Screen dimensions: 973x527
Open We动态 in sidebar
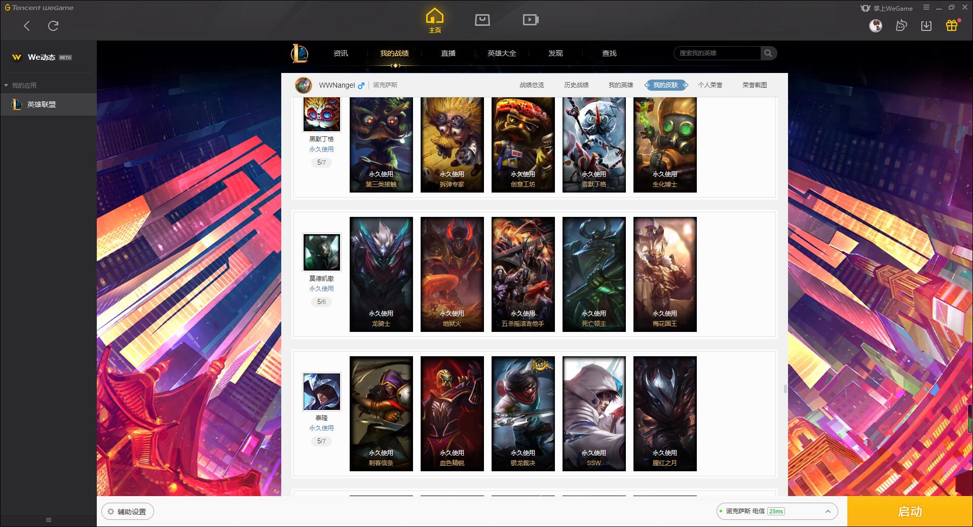42,57
